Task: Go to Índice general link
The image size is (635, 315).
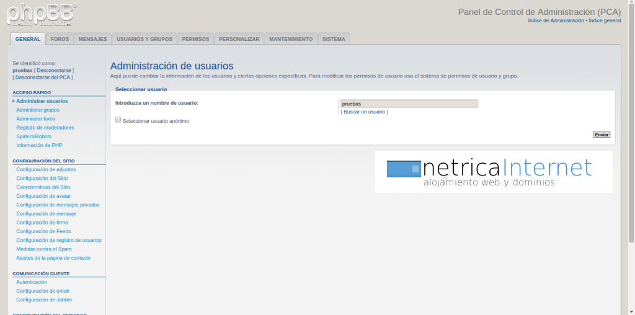Action: 605,20
